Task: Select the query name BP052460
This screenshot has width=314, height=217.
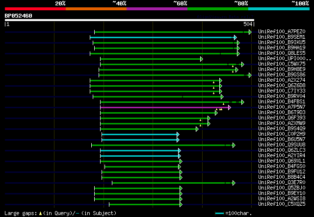Action: 19,16
